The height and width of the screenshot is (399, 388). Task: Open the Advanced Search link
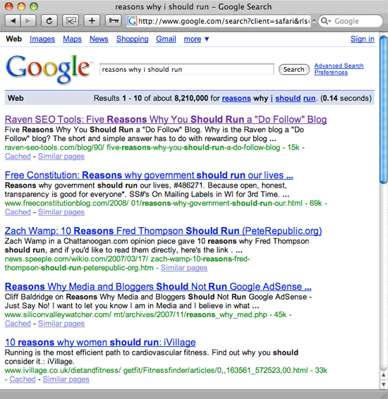[x=339, y=66]
